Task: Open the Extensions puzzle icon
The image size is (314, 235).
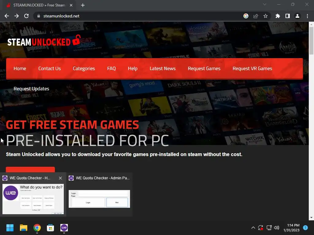Action: pos(278,16)
